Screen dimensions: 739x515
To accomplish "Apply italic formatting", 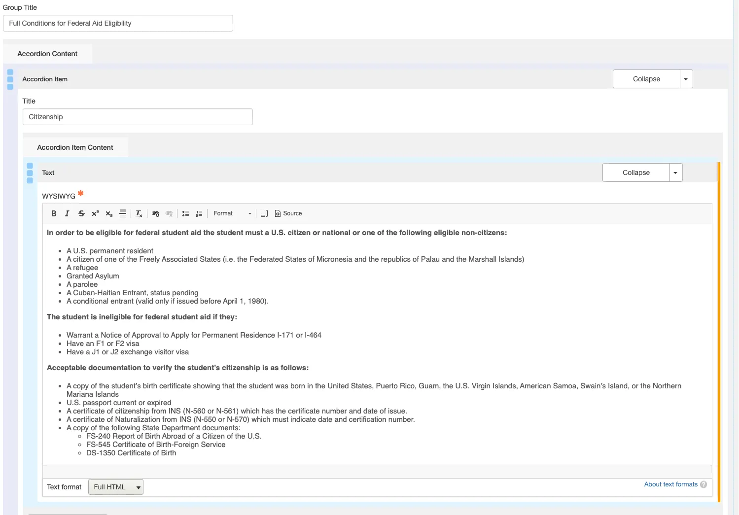I will click(67, 213).
